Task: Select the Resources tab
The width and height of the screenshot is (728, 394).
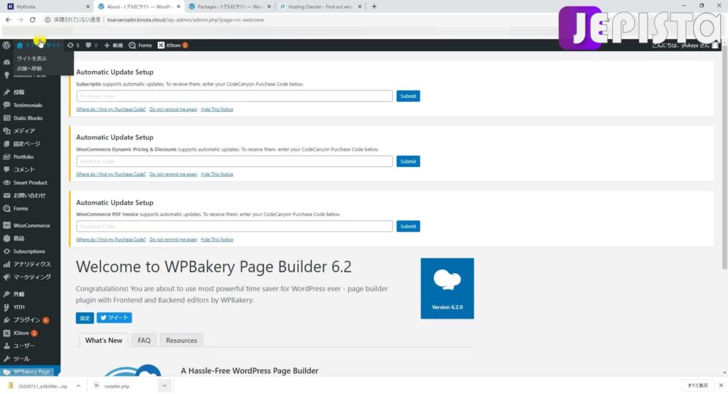Action: coord(181,340)
